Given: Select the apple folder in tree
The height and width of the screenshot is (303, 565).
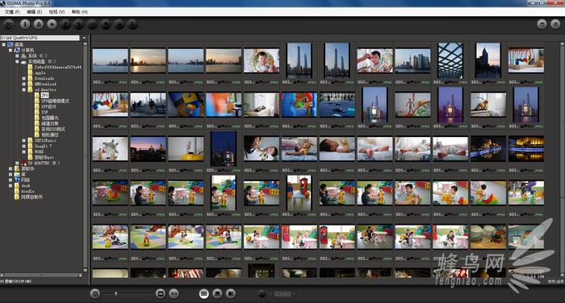Looking at the screenshot, I should pyautogui.click(x=40, y=73).
